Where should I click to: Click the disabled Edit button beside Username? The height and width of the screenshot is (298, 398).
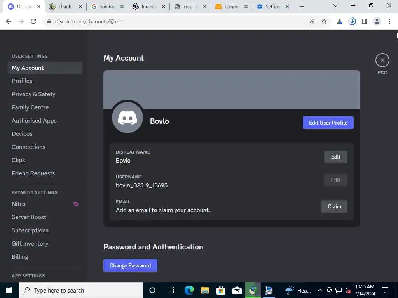(x=335, y=180)
